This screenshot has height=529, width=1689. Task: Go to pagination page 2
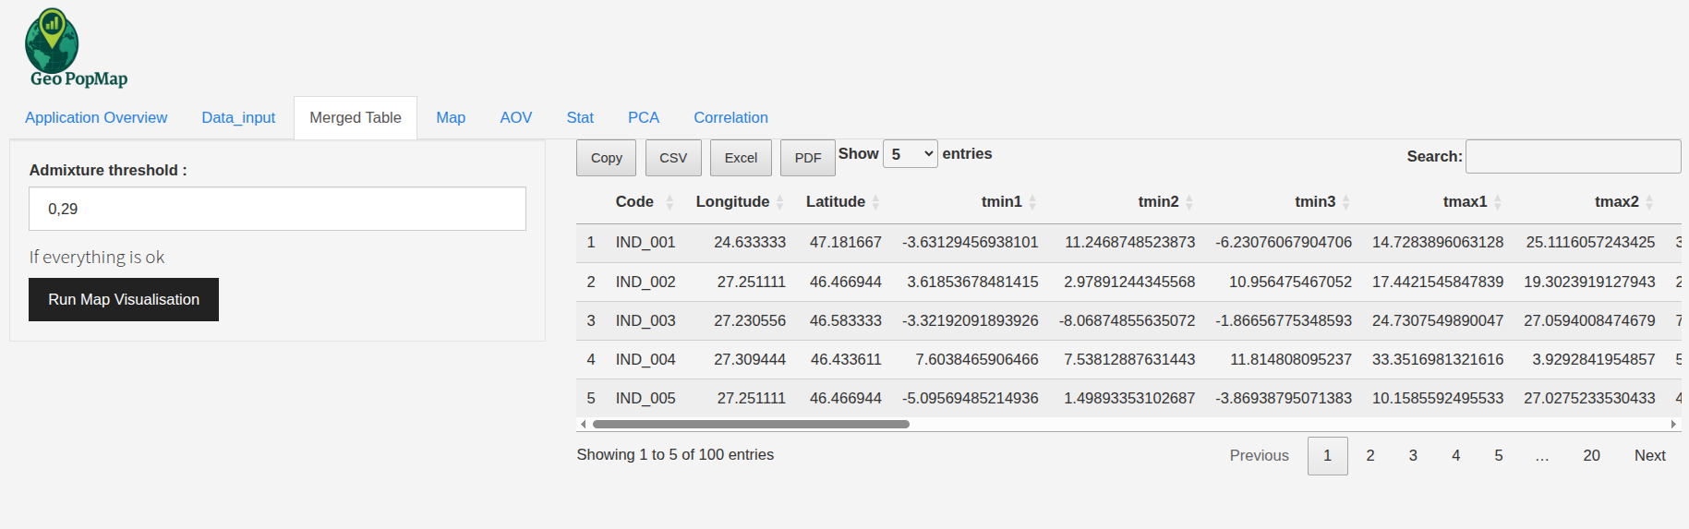pos(1370,455)
